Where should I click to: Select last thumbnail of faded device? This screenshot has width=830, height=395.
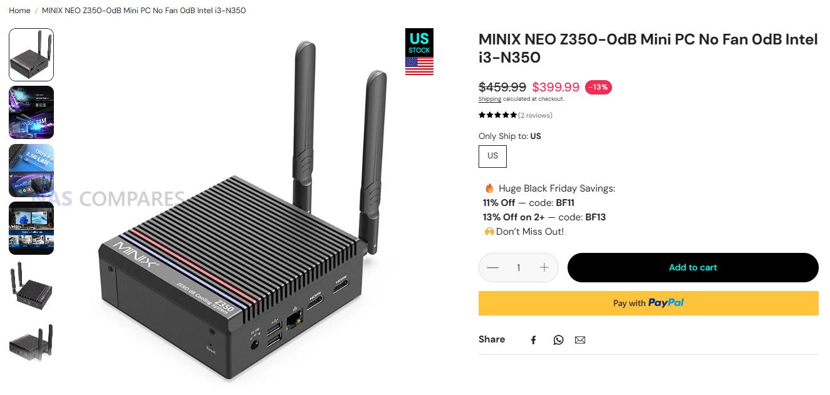coord(31,343)
